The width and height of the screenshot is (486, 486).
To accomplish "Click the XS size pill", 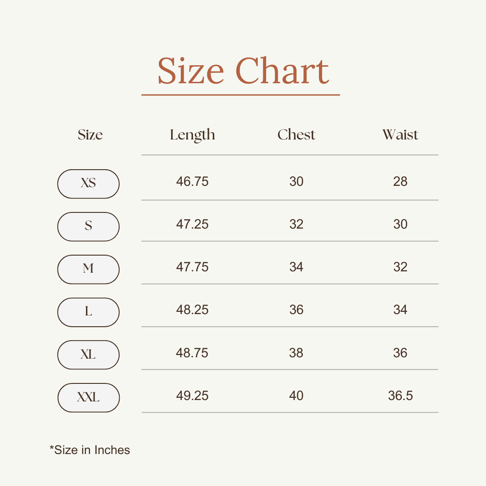I will [x=88, y=184].
